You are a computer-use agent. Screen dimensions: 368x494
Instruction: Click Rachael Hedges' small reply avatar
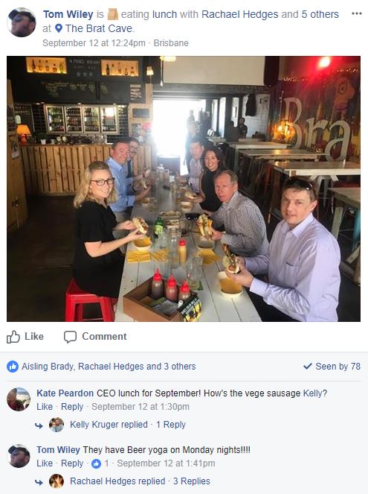[57, 481]
